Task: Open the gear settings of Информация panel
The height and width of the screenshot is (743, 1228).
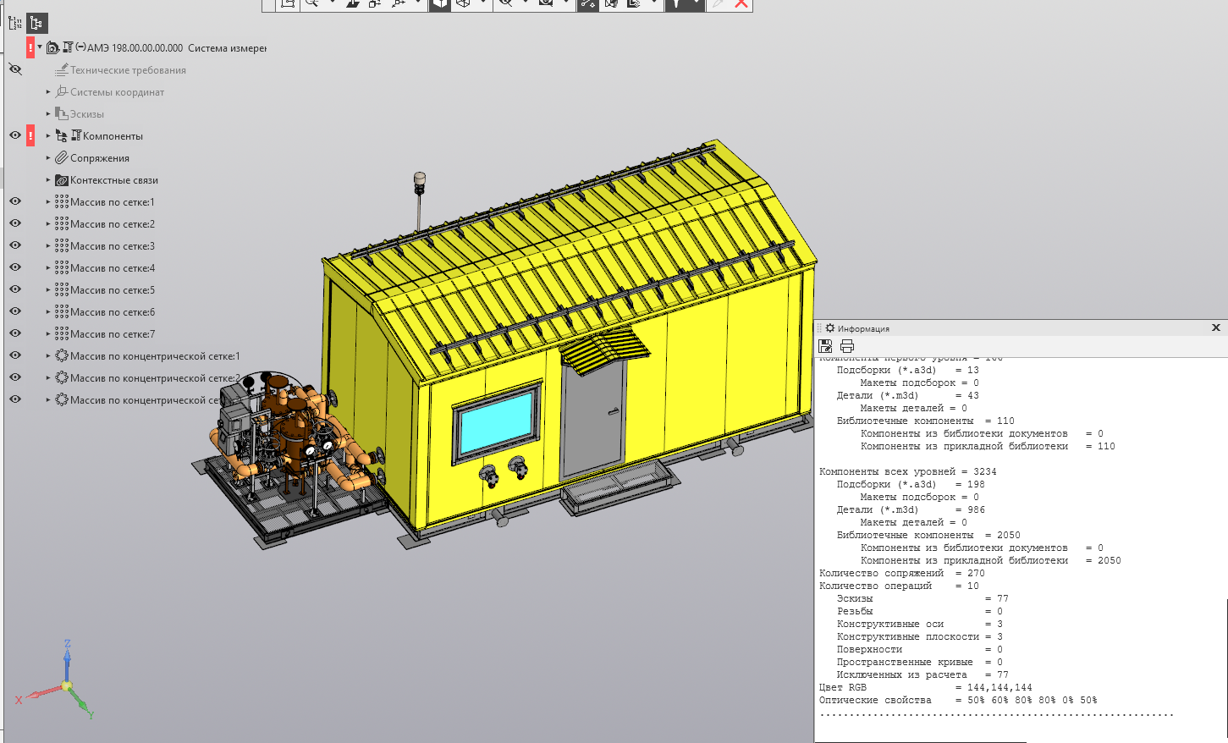Action: pyautogui.click(x=830, y=328)
